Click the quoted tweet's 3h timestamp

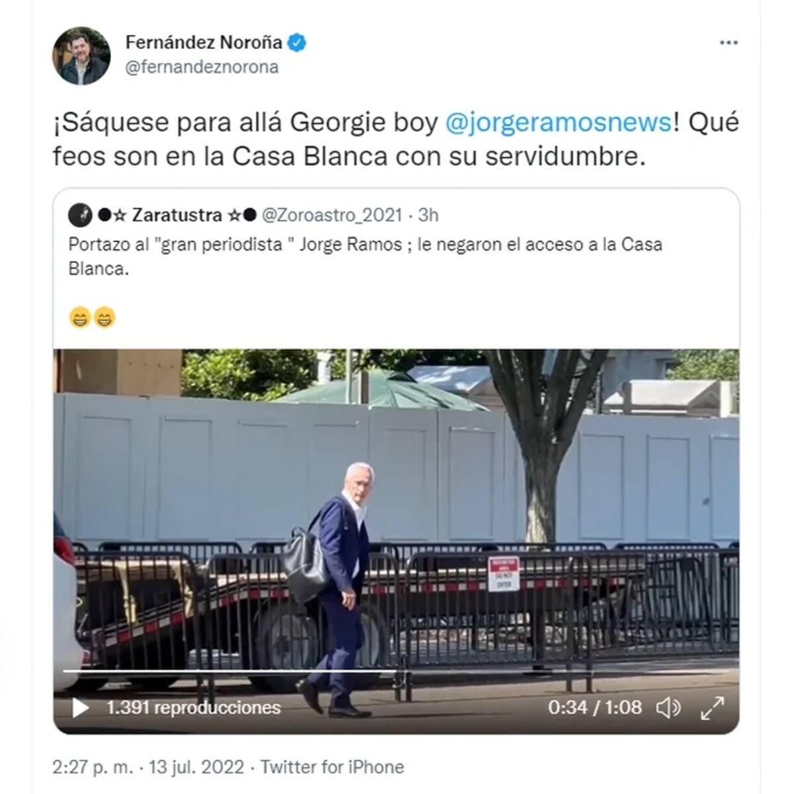coord(428,215)
